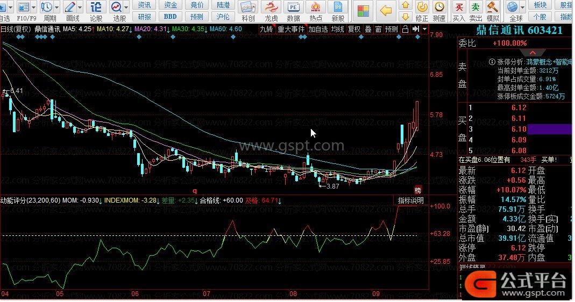Click 加自选 to add to watchlist

point(318,30)
